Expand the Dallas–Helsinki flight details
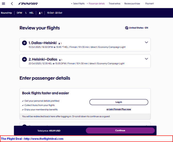The image size is (173, 142). [x=146, y=42]
